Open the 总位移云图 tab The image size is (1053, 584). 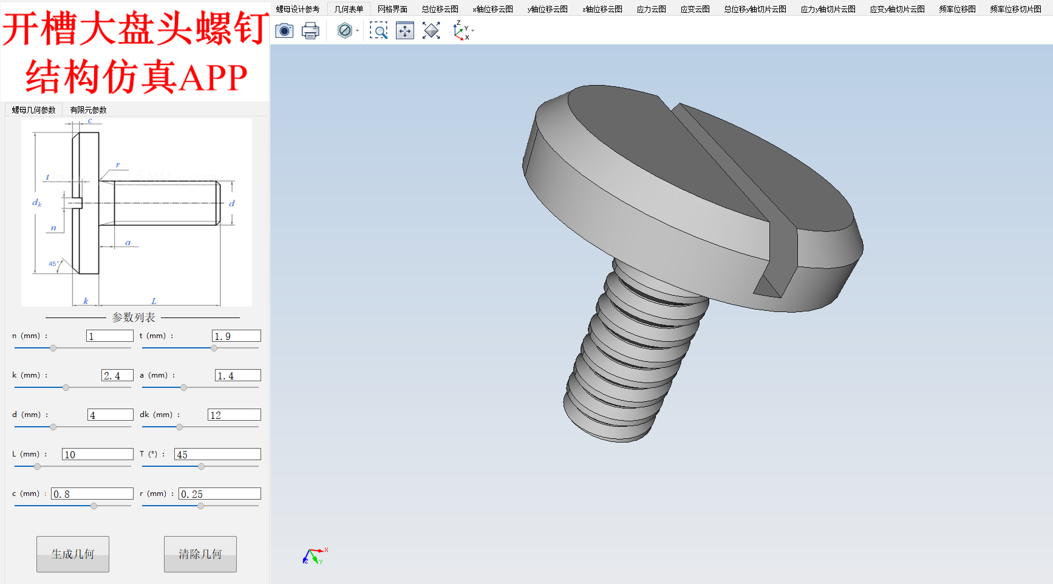click(440, 9)
